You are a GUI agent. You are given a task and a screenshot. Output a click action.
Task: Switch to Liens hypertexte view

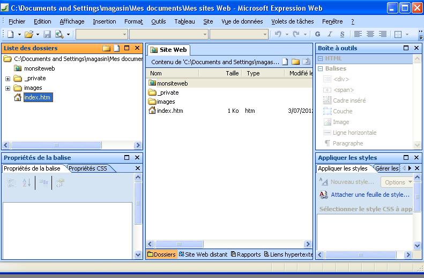(288, 254)
